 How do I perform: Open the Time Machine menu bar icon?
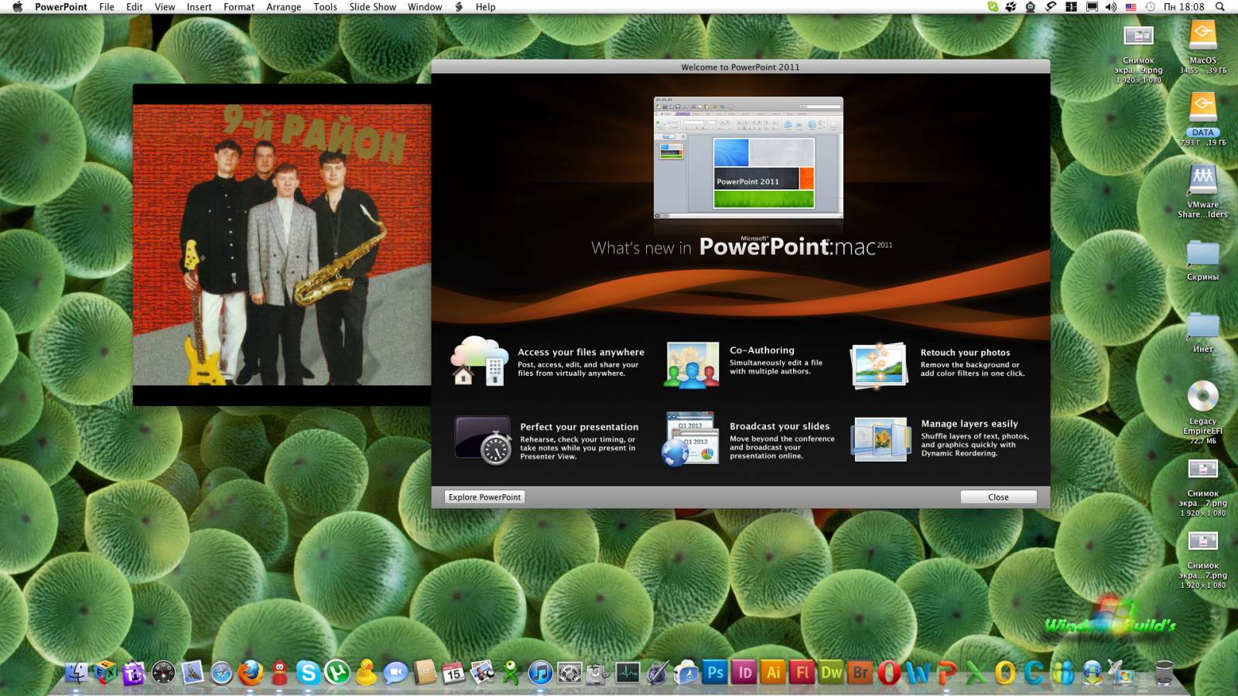(x=1151, y=7)
